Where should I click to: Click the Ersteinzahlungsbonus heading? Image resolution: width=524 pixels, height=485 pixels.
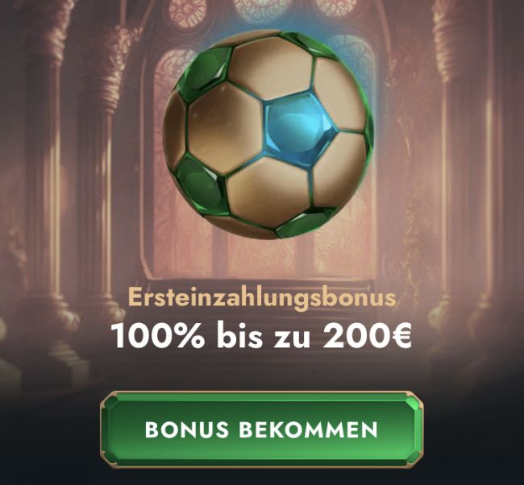pyautogui.click(x=262, y=298)
